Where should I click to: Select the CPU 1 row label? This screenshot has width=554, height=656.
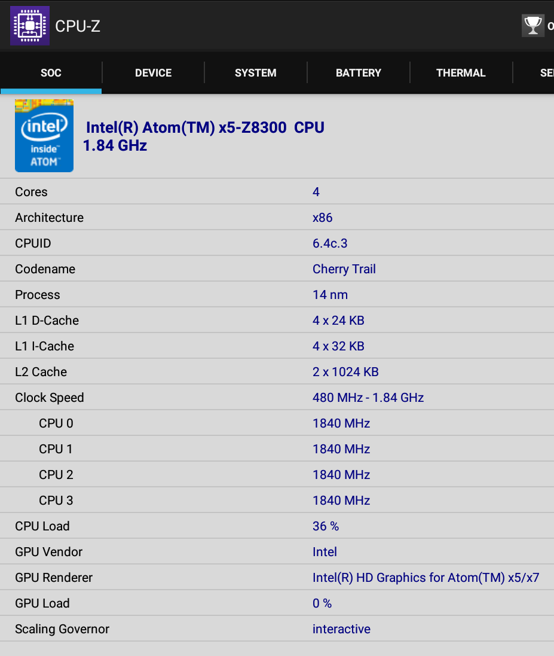[56, 449]
